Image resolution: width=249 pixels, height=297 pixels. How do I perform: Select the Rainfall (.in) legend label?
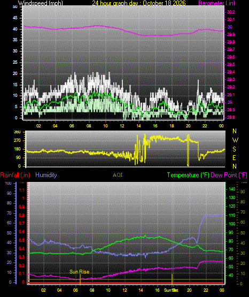(x=15, y=175)
